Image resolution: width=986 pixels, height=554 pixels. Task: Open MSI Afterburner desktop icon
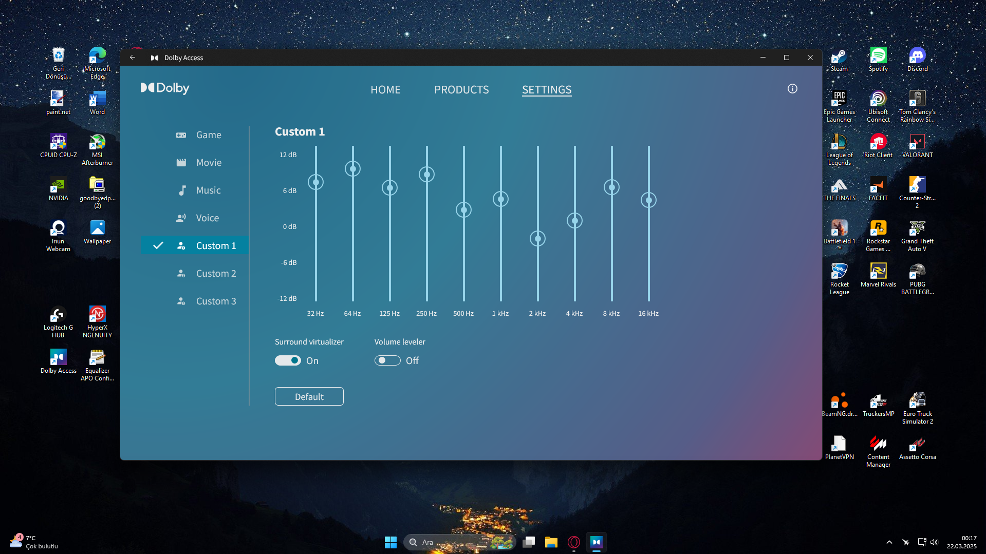point(97,149)
